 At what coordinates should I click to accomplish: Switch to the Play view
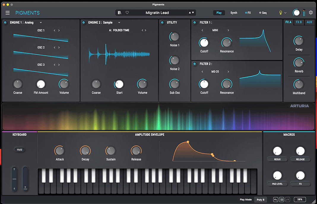(219, 13)
